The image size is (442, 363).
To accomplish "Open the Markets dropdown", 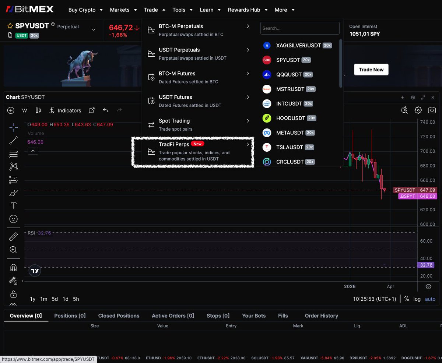I will point(123,10).
